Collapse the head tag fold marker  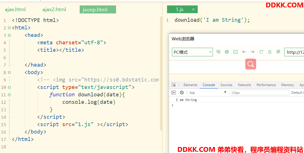click(9, 35)
